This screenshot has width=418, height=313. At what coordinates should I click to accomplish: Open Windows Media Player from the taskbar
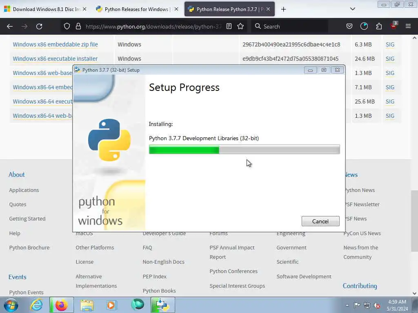point(111,305)
